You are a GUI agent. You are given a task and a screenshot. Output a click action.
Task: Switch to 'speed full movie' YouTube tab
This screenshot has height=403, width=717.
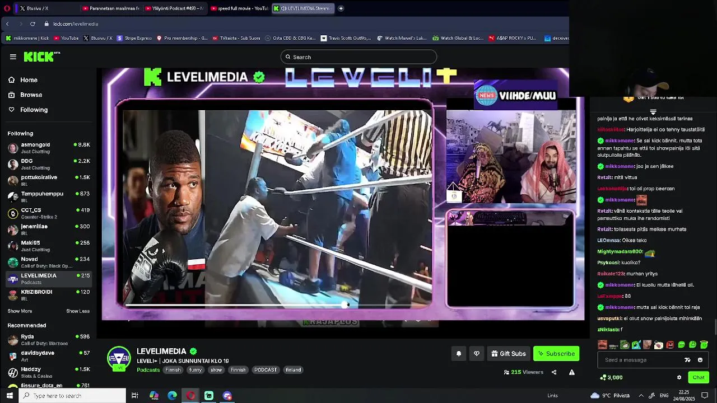[240, 8]
